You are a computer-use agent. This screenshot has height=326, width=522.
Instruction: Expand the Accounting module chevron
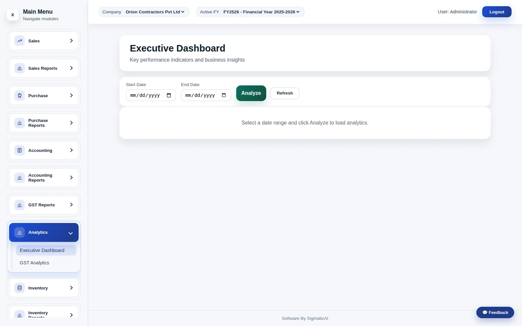[x=71, y=150]
